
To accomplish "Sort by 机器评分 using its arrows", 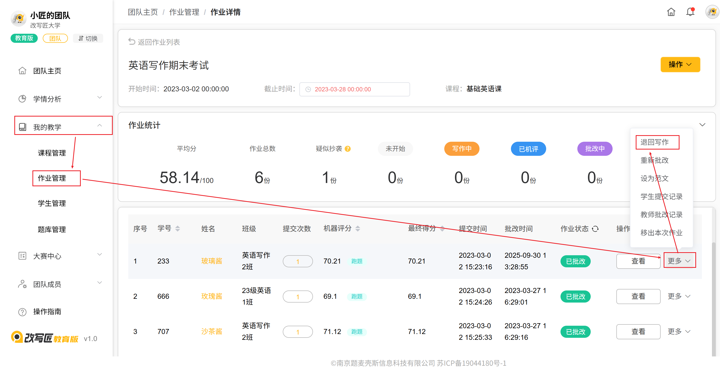I will point(357,229).
